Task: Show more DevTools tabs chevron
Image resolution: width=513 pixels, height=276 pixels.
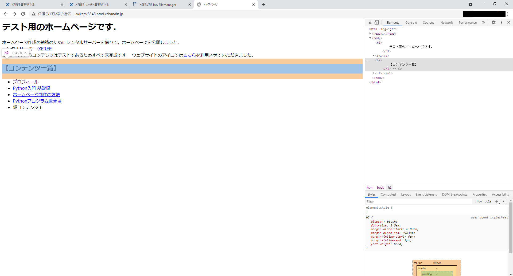Action: click(483, 23)
